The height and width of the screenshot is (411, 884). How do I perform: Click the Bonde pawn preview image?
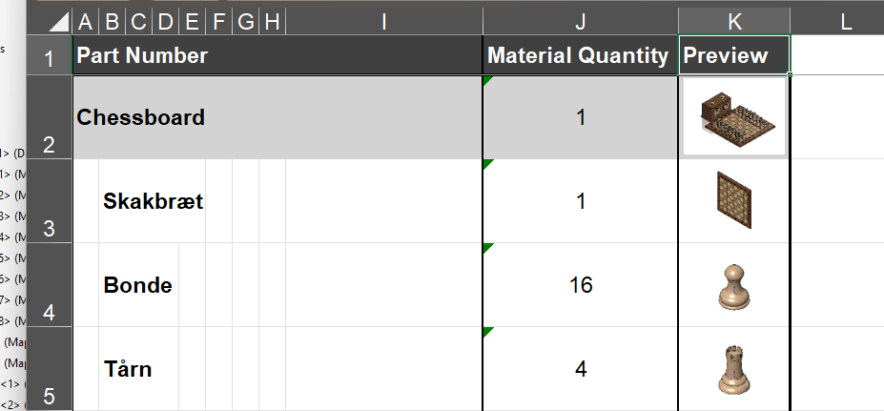coord(734,286)
